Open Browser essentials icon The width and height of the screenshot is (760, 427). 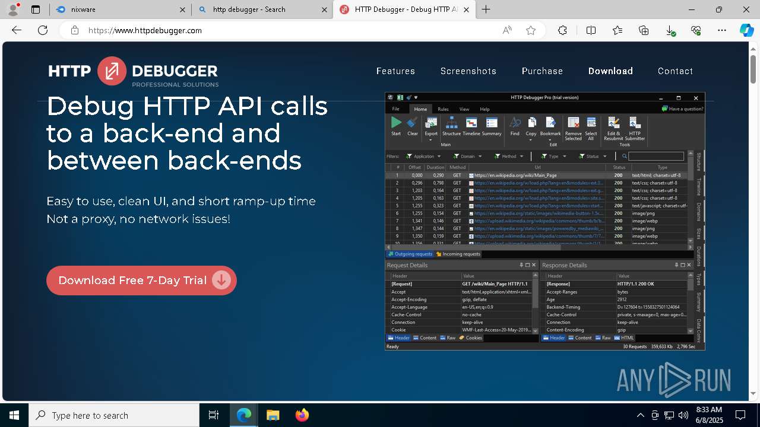pos(696,30)
